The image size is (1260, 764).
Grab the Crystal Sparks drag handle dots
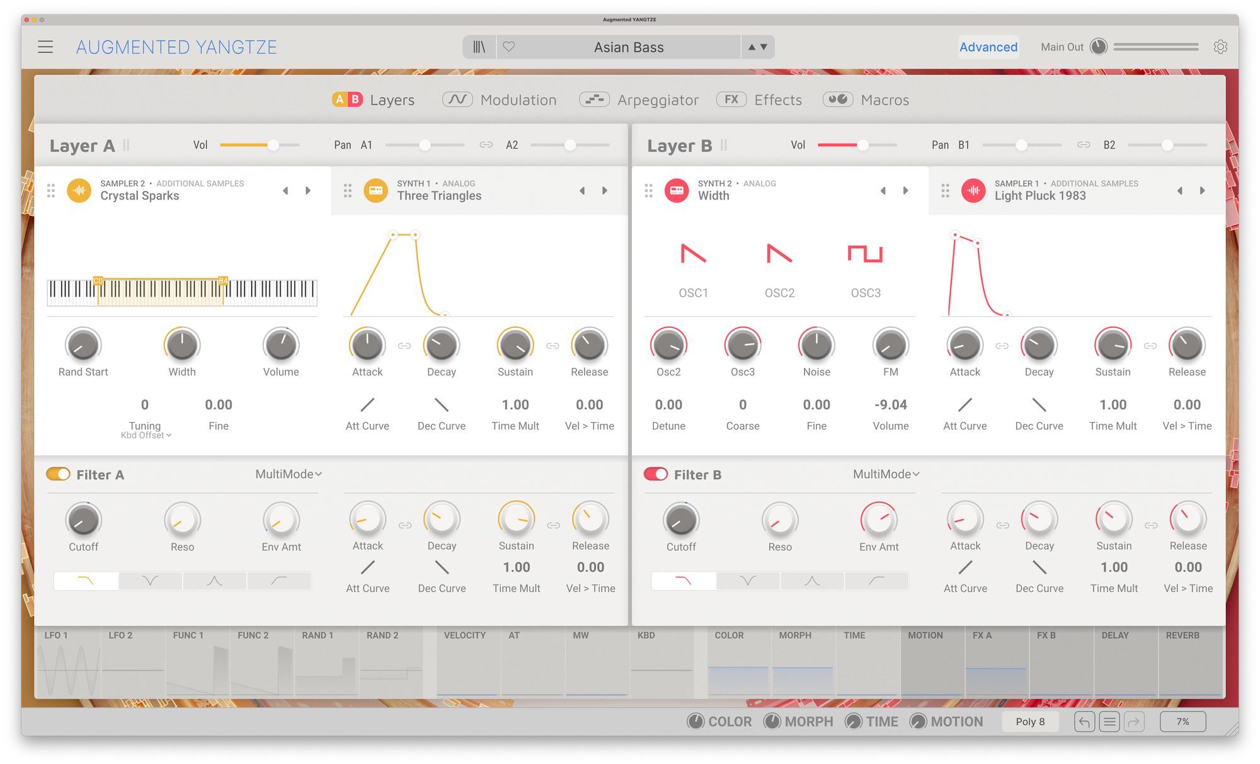(x=51, y=190)
